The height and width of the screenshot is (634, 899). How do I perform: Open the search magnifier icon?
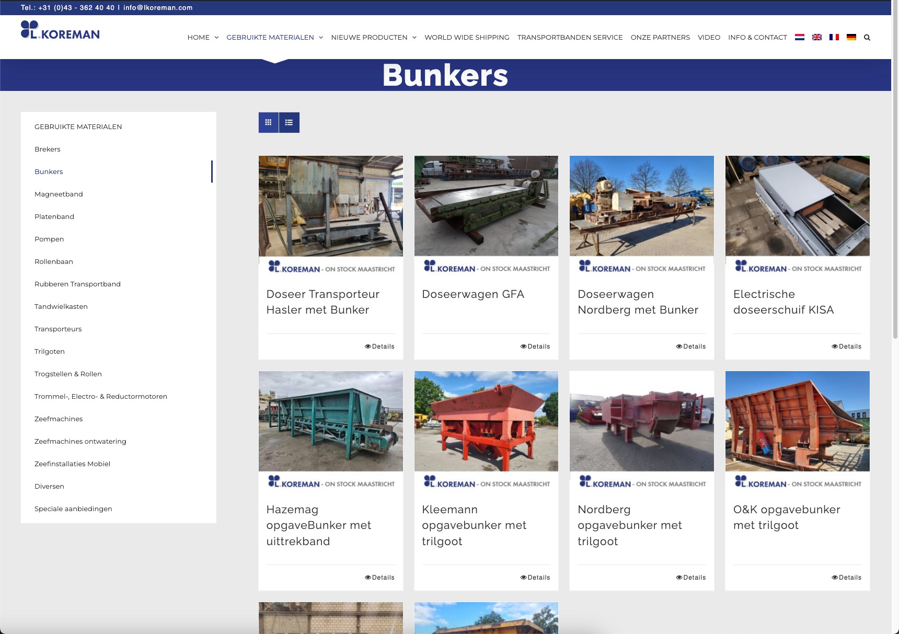pyautogui.click(x=867, y=37)
